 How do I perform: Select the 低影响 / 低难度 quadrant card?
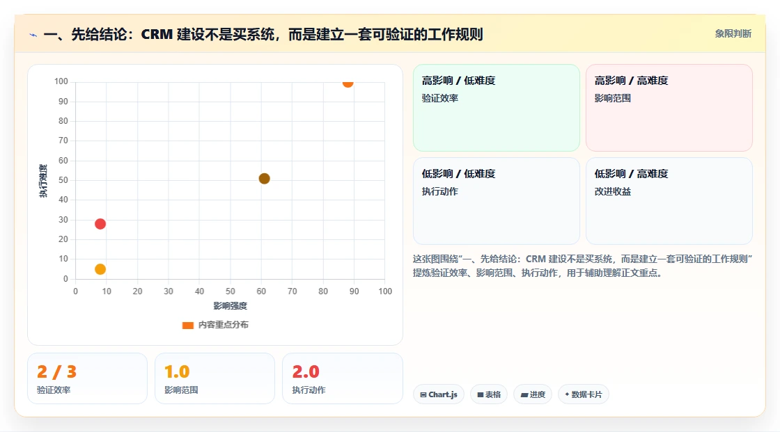click(497, 201)
